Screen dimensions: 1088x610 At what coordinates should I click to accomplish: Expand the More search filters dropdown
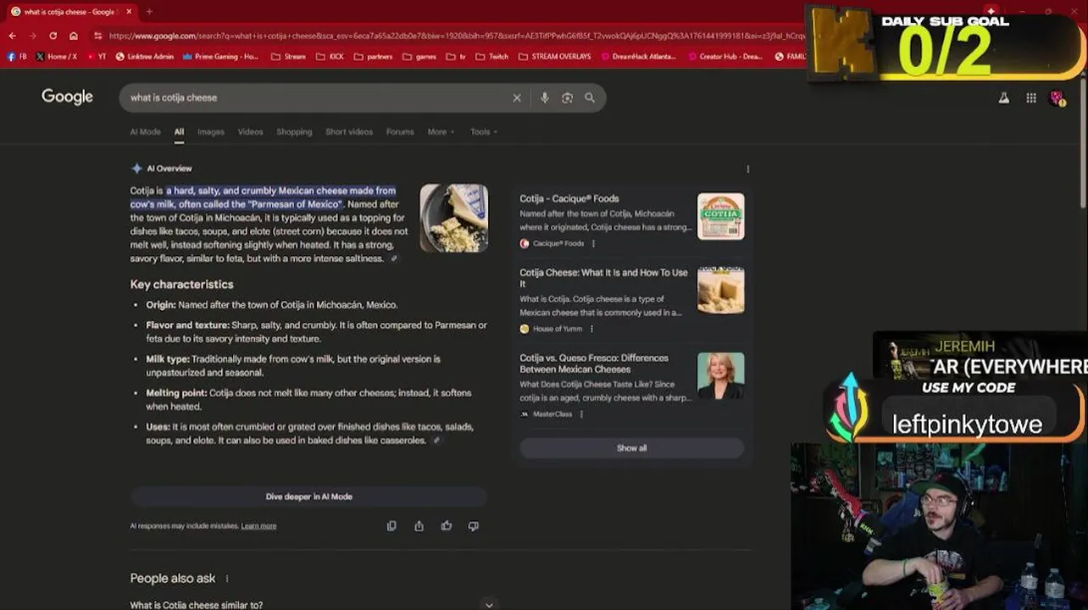[x=441, y=132]
